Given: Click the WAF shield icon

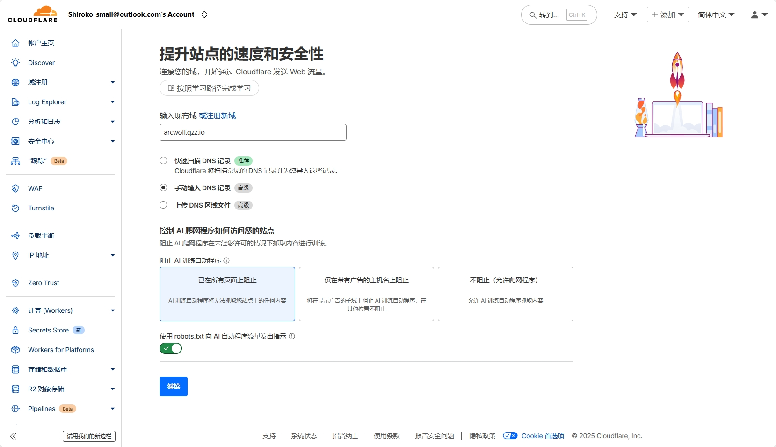Looking at the screenshot, I should click(15, 188).
